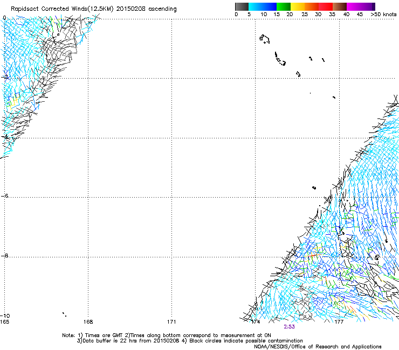
Task: Click the longitude label 165
Action: 4,322
